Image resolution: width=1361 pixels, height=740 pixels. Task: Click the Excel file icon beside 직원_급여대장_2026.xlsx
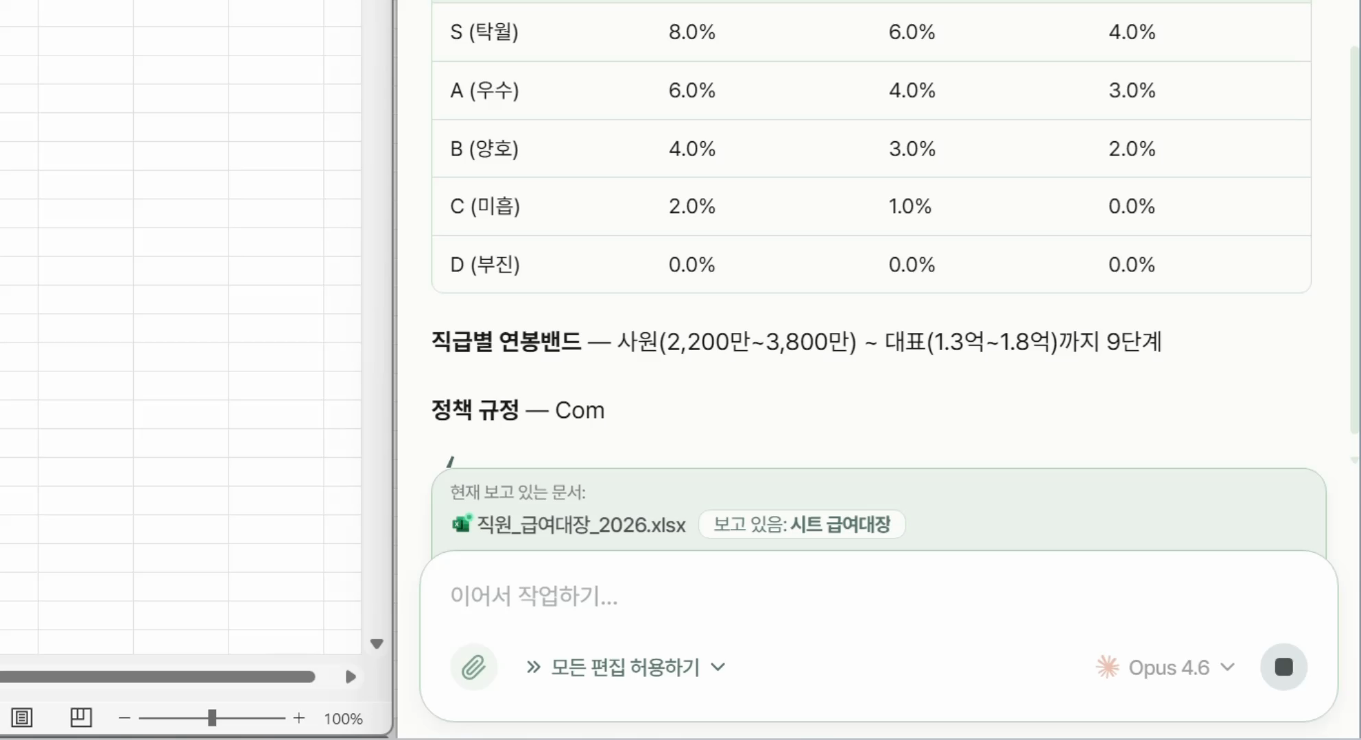[462, 524]
